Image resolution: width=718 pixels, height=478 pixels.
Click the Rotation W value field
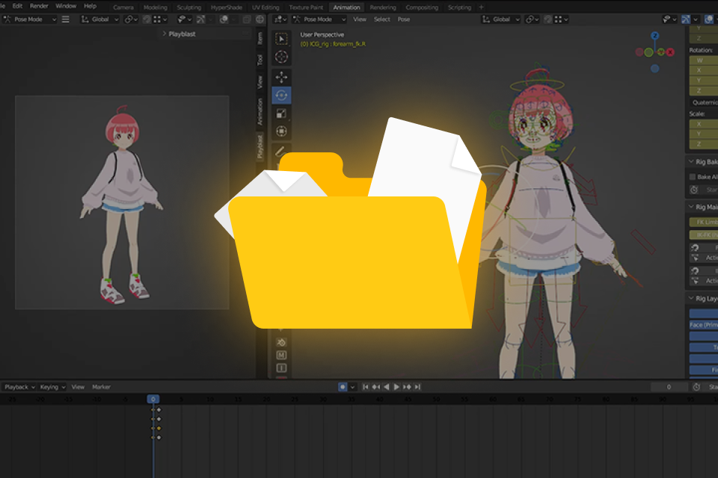point(704,60)
